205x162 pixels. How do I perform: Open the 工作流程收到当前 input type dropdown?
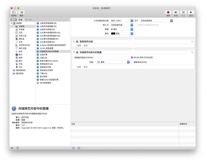(x=122, y=21)
